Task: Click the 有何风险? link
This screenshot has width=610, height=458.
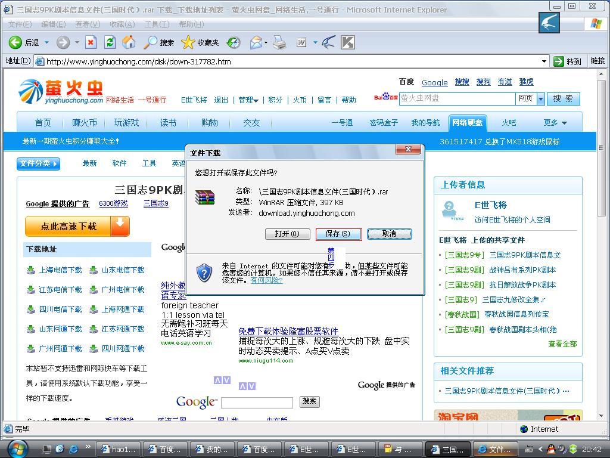Action: click(266, 280)
